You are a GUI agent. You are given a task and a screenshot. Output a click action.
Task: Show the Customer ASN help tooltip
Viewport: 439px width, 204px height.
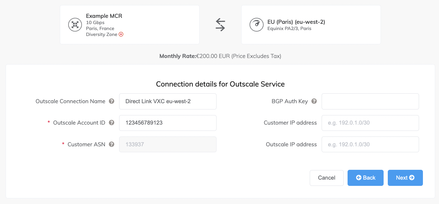(112, 145)
